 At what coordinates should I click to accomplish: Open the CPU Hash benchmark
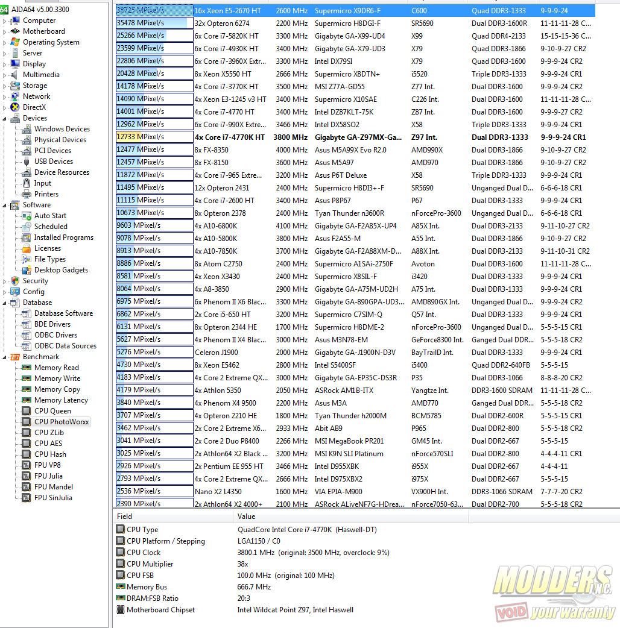(50, 454)
